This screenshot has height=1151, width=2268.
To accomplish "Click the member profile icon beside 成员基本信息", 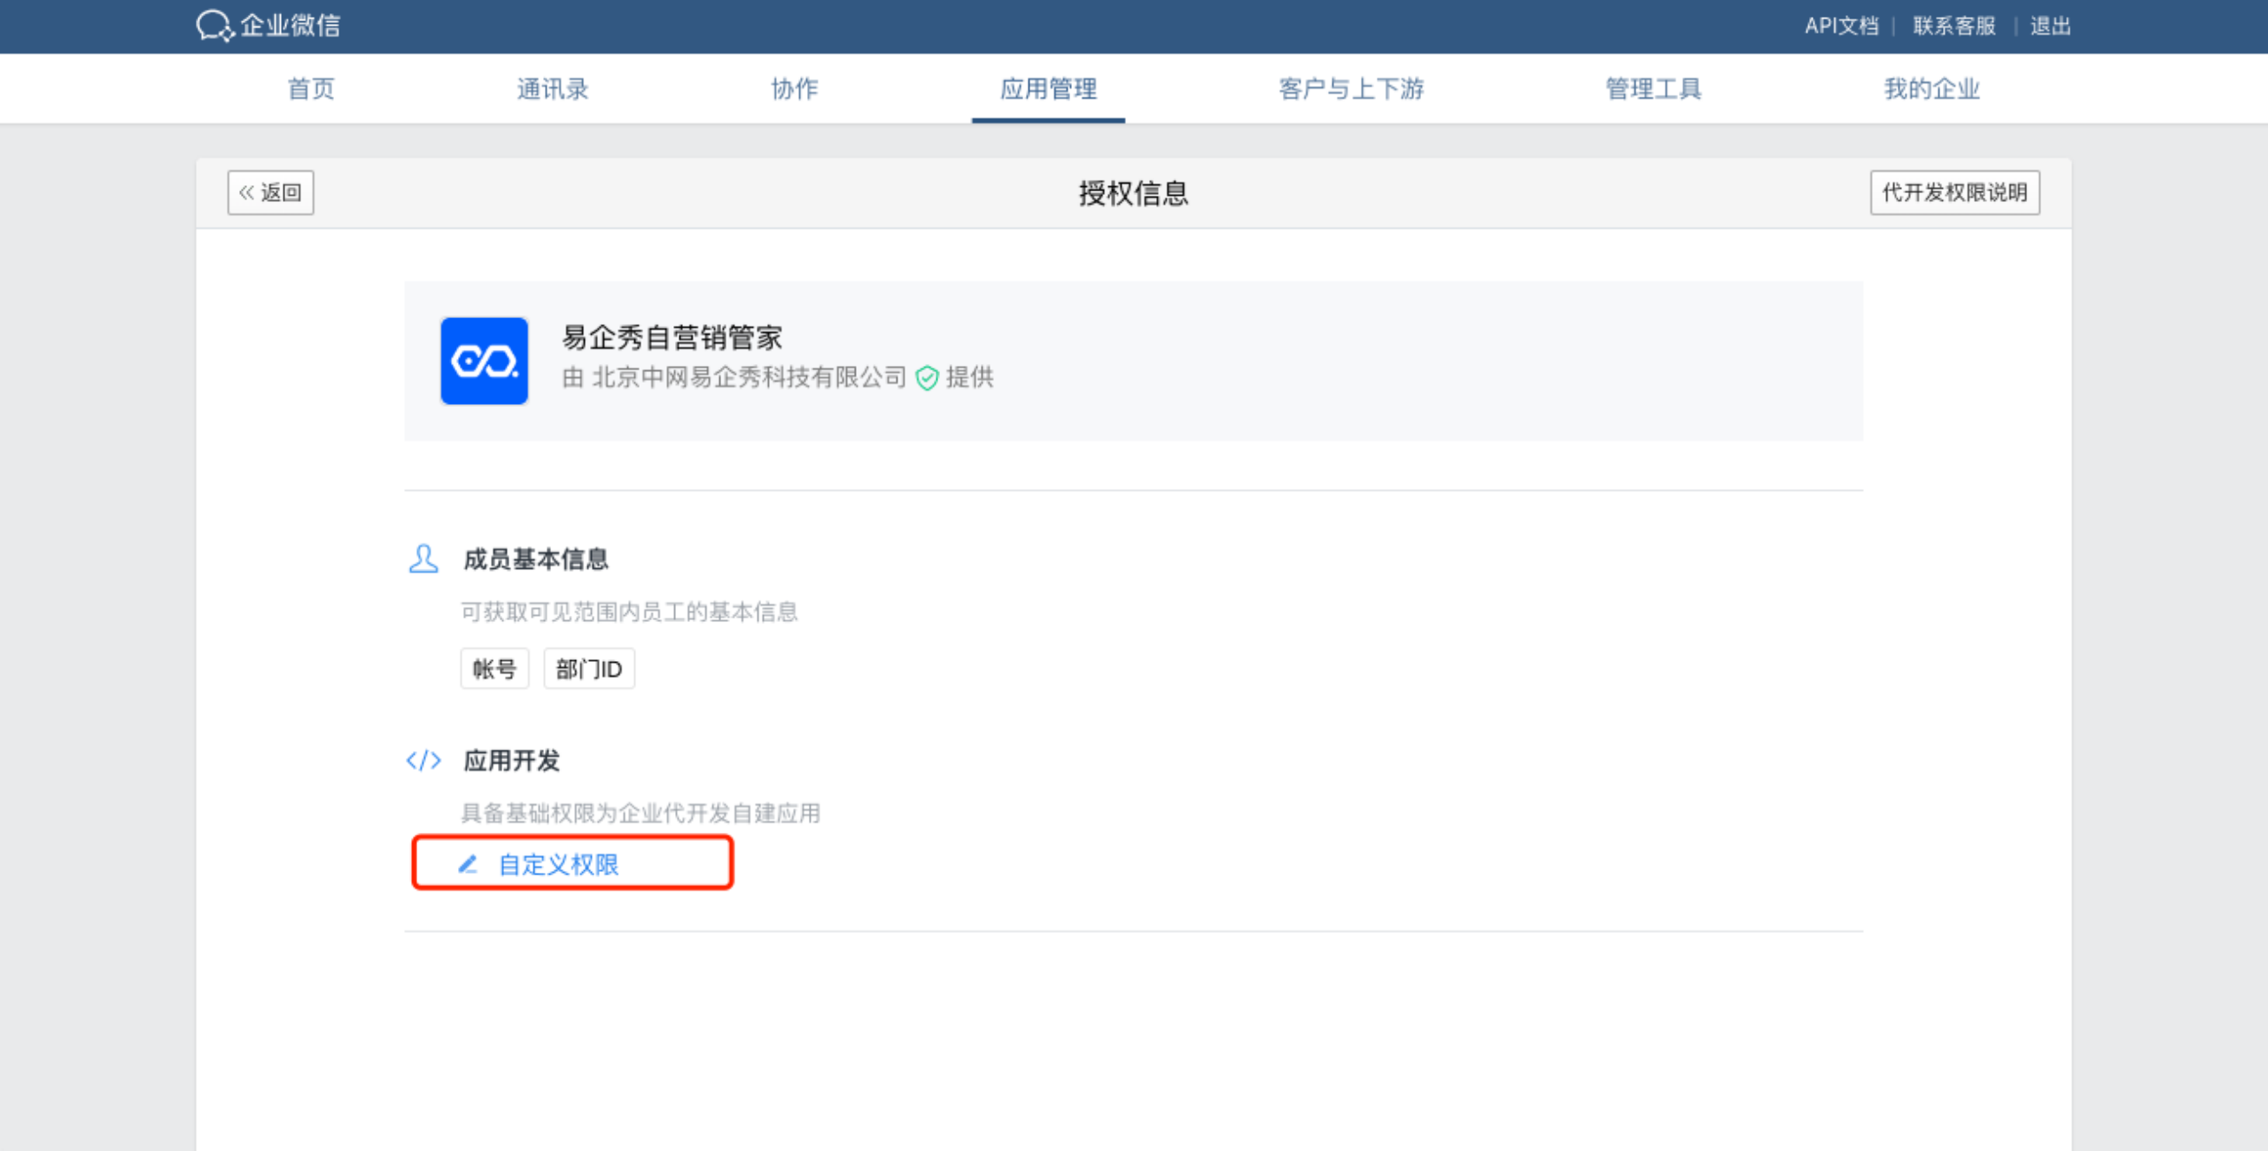I will (423, 559).
